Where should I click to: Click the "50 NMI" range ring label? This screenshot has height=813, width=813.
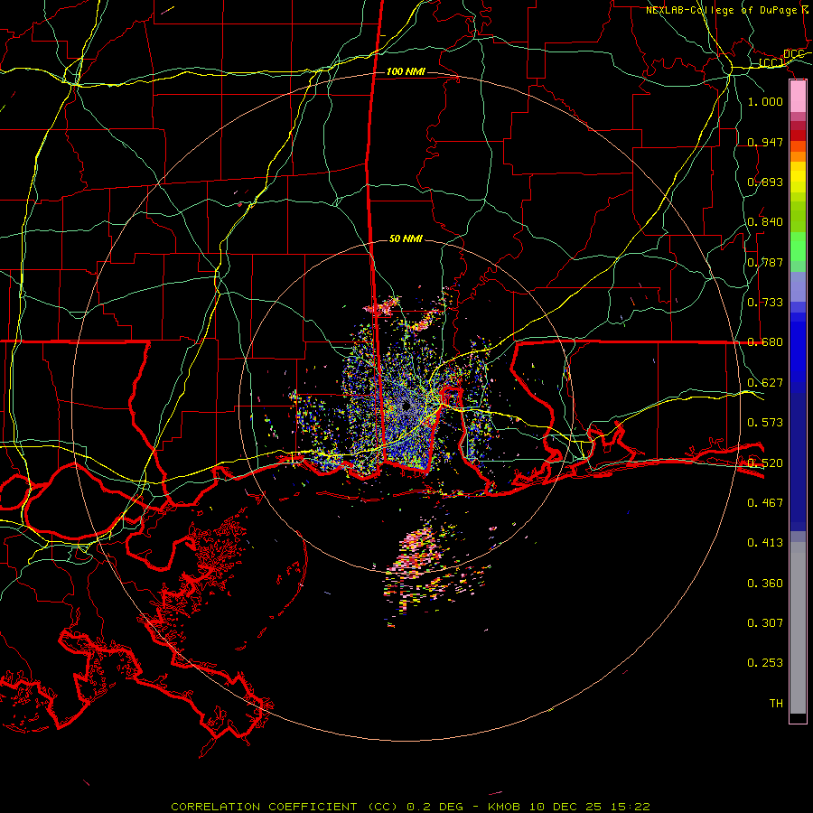[x=406, y=238]
